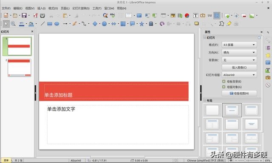This screenshot has width=272, height=163.
Task: Click the 单击添加文字 content placeholder
Action: pos(118,124)
